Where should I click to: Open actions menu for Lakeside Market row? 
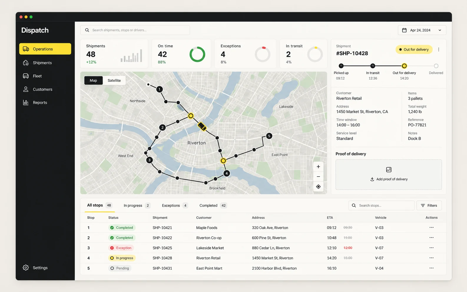[431, 248]
